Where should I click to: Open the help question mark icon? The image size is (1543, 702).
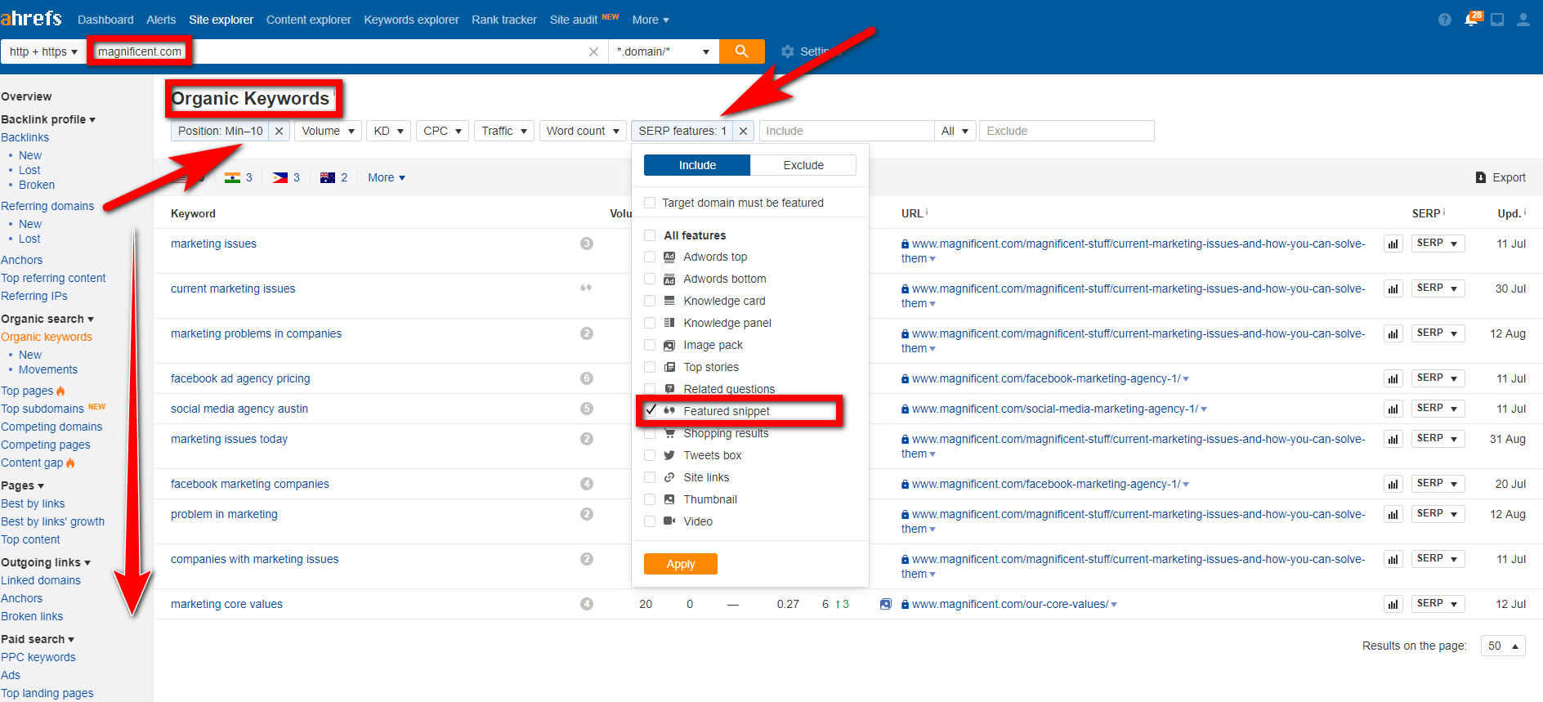coord(1445,20)
